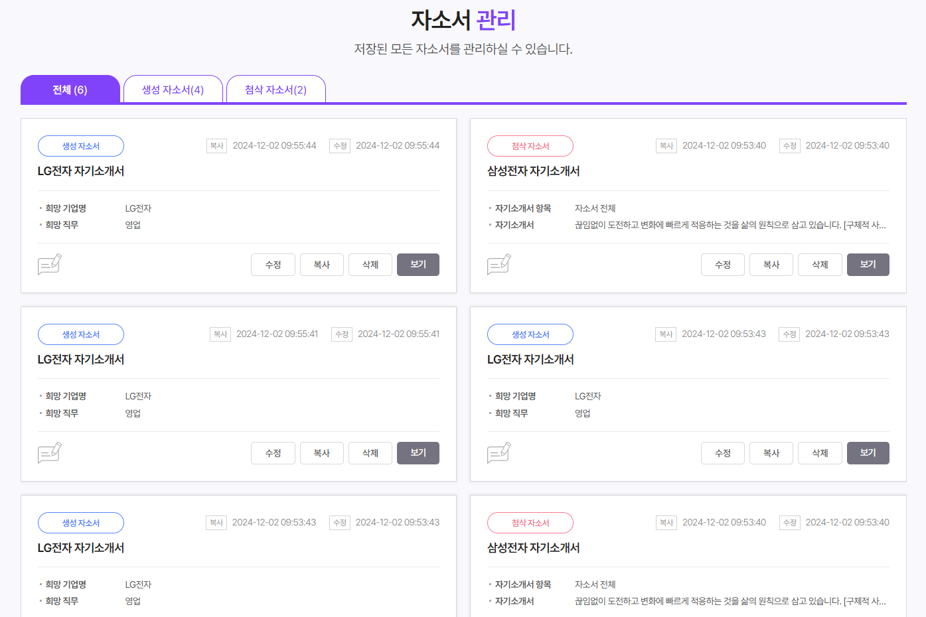
Task: Click 복사 button in the 삼성전자 자기소개서 card
Action: (771, 265)
